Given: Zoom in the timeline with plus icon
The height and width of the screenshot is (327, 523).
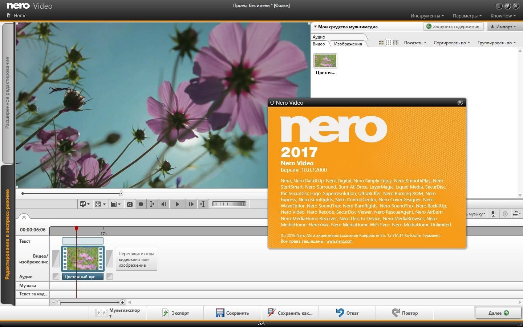Looking at the screenshot, I should point(122,302).
